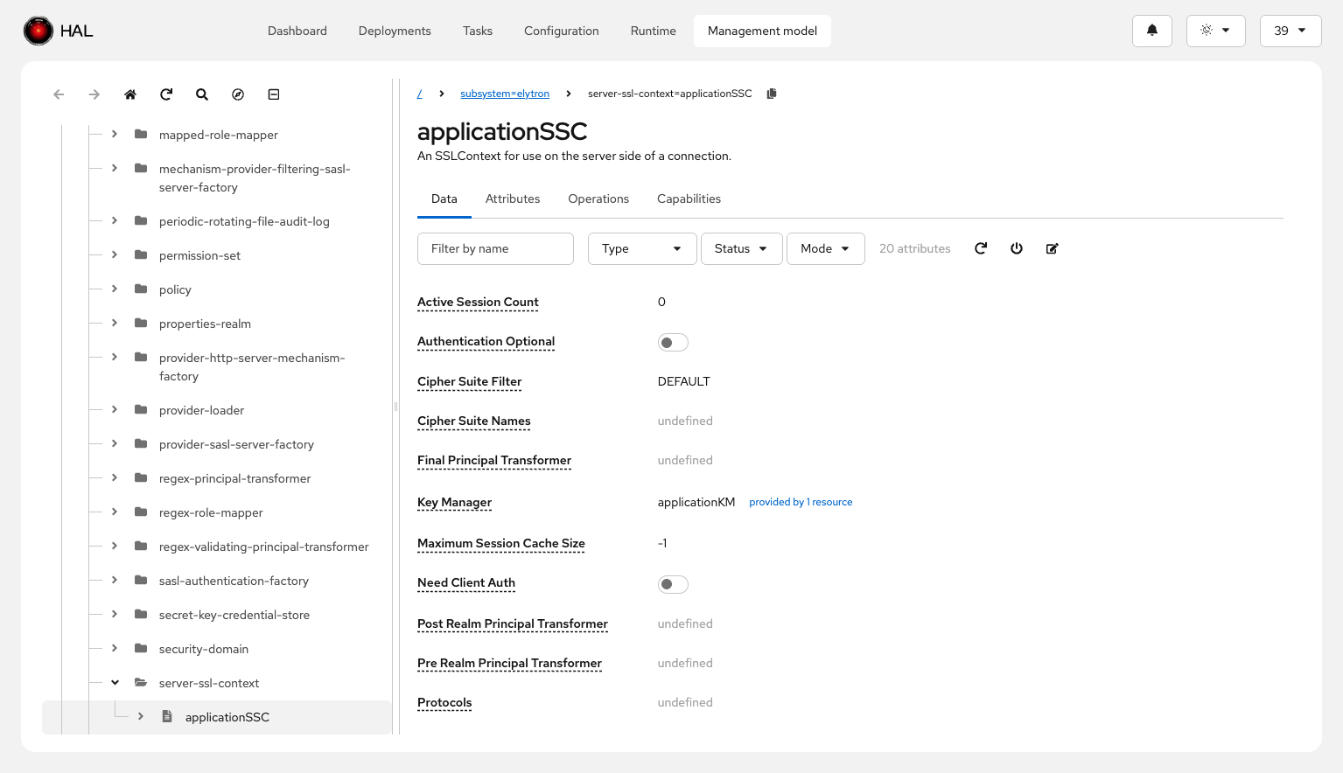Select the provider-http-server-mechanism-factory tree item

pyautogui.click(x=252, y=366)
